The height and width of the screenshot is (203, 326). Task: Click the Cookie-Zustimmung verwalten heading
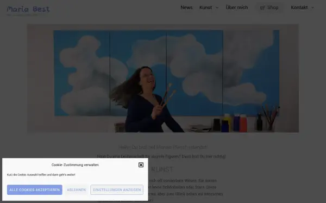coord(75,165)
